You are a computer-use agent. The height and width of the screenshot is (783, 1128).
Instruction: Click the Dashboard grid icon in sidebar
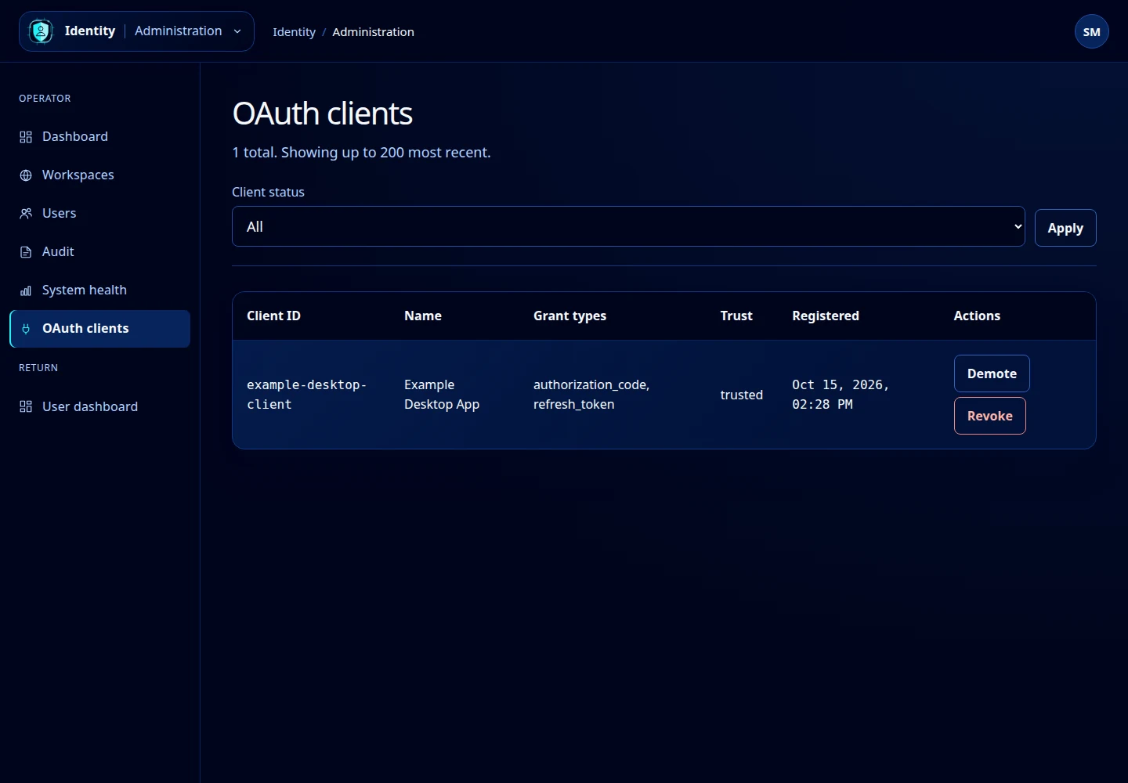[26, 137]
